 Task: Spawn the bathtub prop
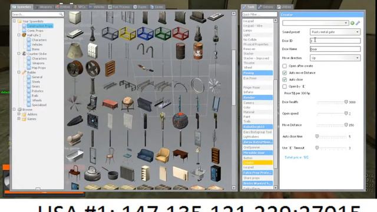(x=75, y=155)
